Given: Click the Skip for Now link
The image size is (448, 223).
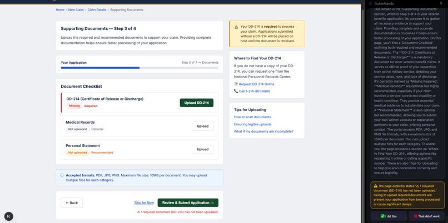Looking at the screenshot, I should [x=144, y=203].
